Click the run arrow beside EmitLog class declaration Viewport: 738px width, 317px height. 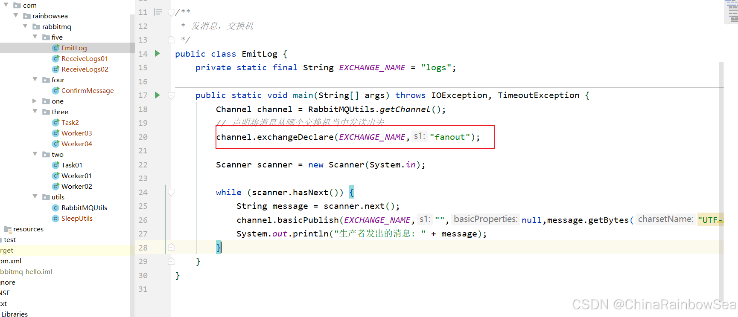tap(157, 53)
